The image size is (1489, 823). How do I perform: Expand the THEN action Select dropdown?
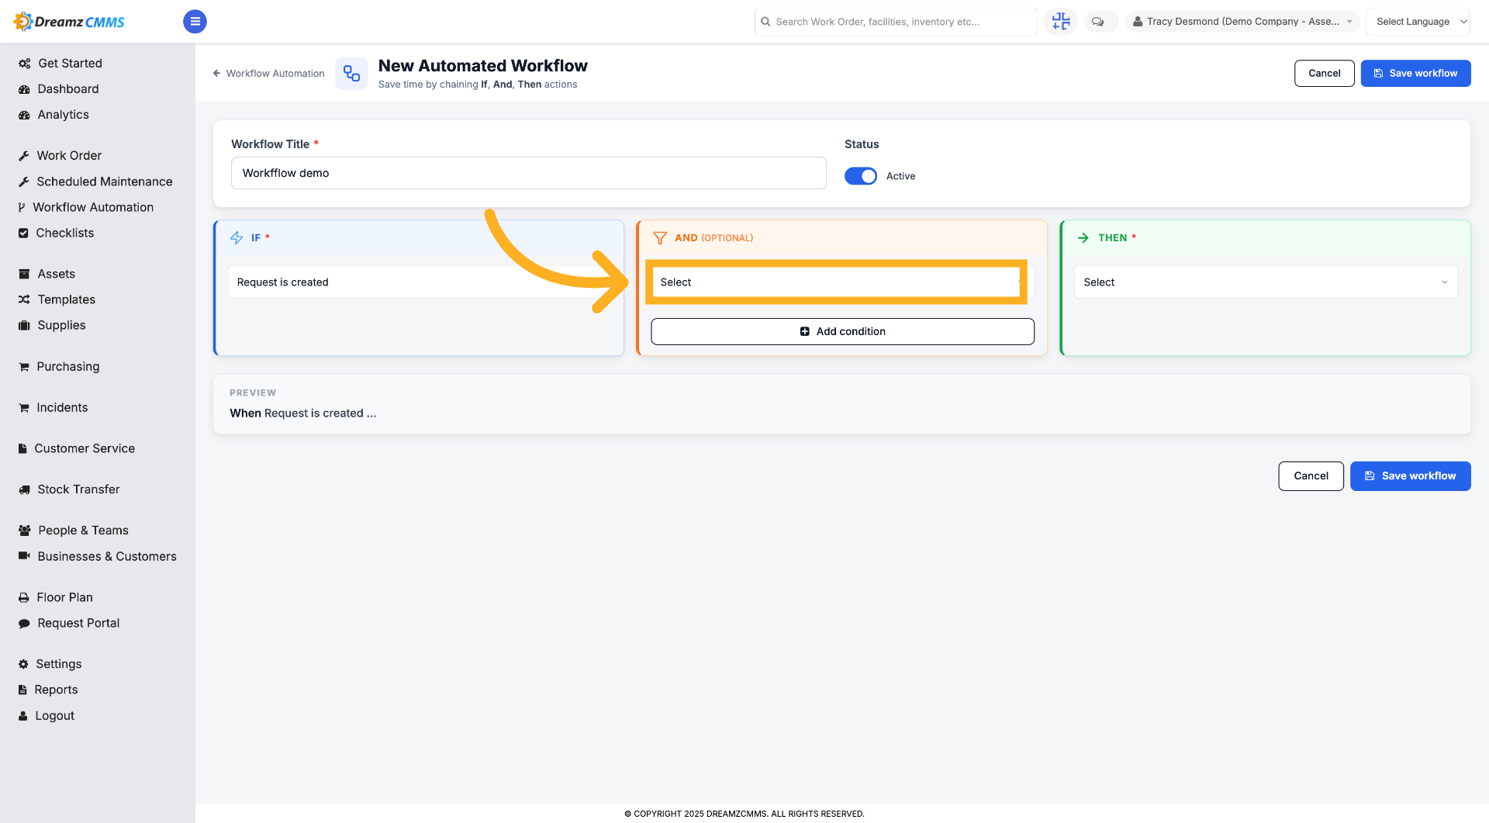pos(1266,282)
